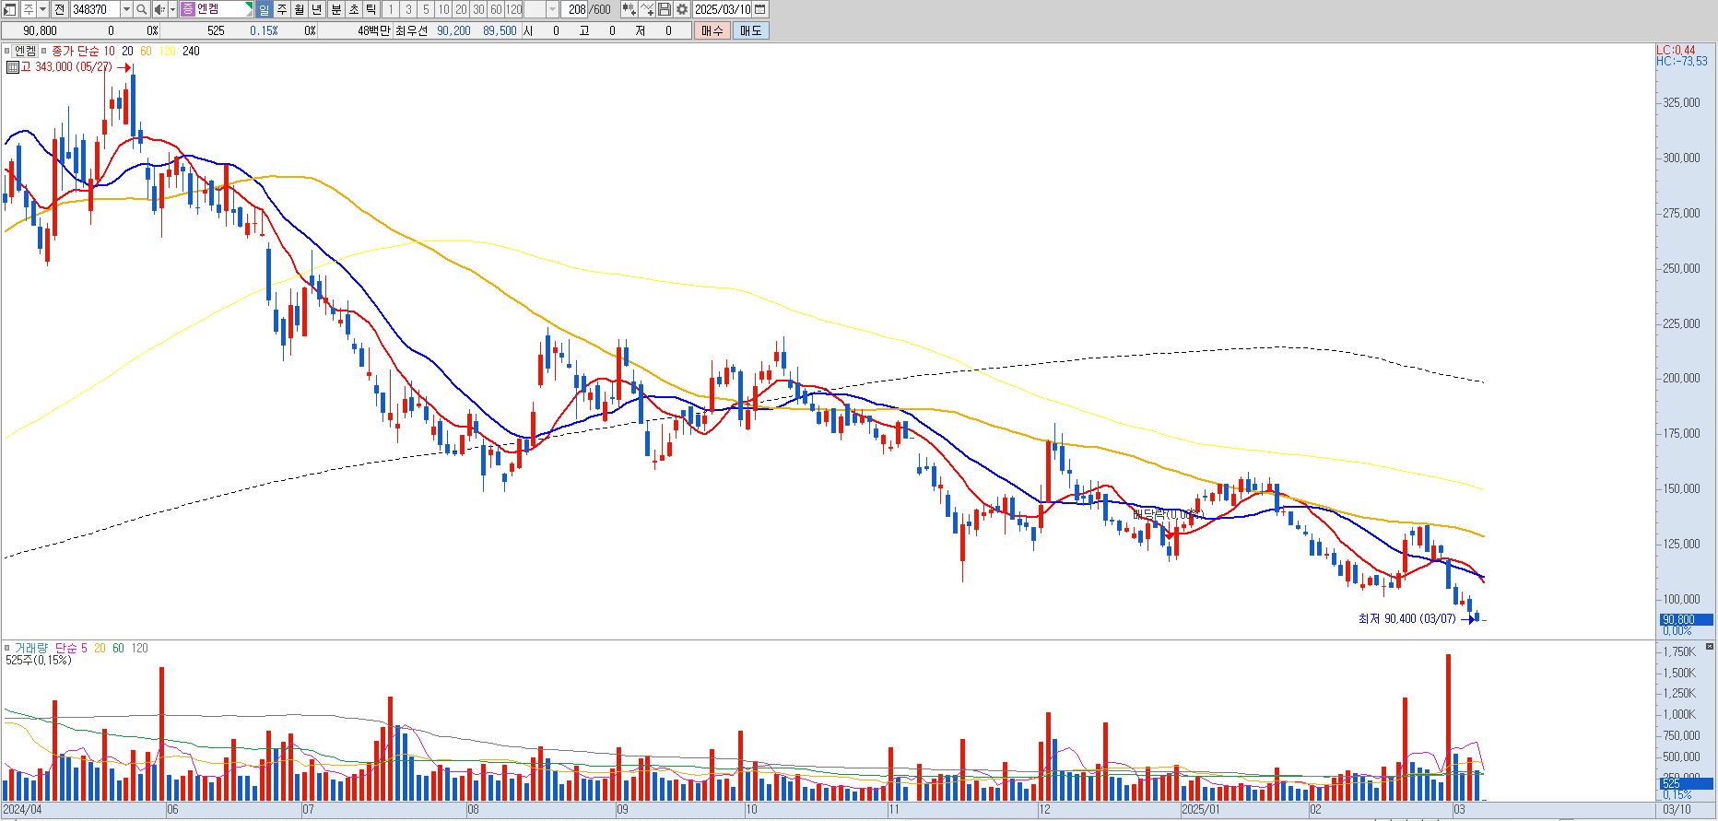Image resolution: width=1718 pixels, height=821 pixels.
Task: Open the empty interval combo box
Action: pos(541,9)
